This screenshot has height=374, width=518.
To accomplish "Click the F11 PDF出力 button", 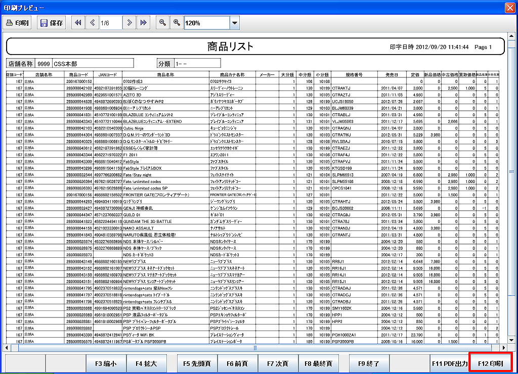I will pyautogui.click(x=449, y=363).
